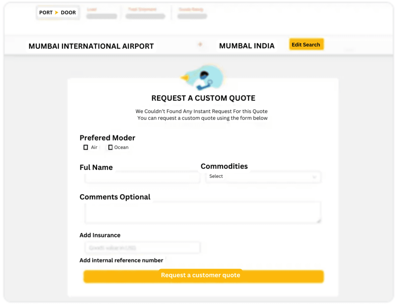Click Add internal reference number
Screen dimensions: 398x304
pos(121,260)
